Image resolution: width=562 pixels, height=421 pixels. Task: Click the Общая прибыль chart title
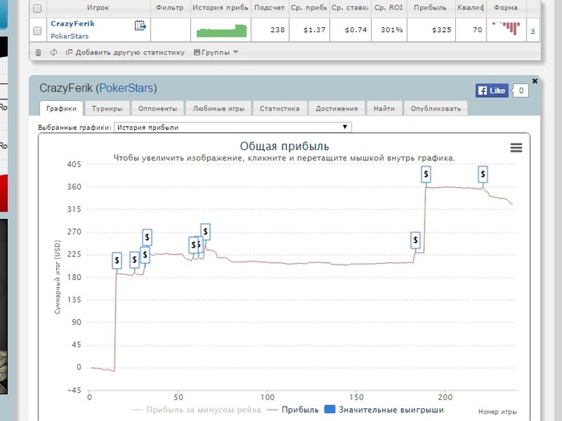[284, 146]
